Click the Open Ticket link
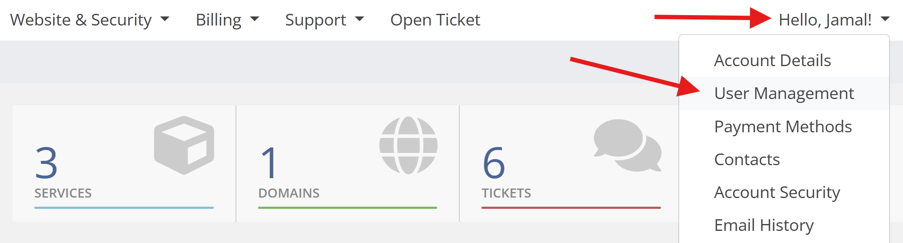Screen dimensions: 903x243 [x=435, y=20]
